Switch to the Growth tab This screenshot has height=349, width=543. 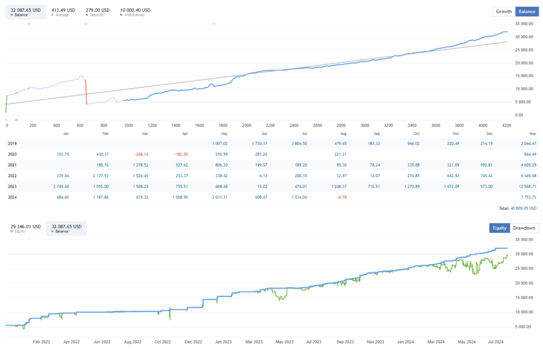pos(504,11)
